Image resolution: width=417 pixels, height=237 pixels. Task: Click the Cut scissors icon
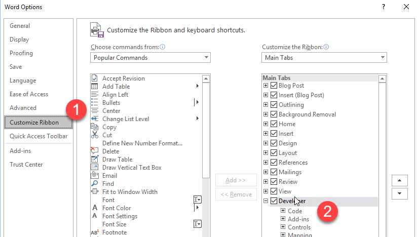click(94, 135)
